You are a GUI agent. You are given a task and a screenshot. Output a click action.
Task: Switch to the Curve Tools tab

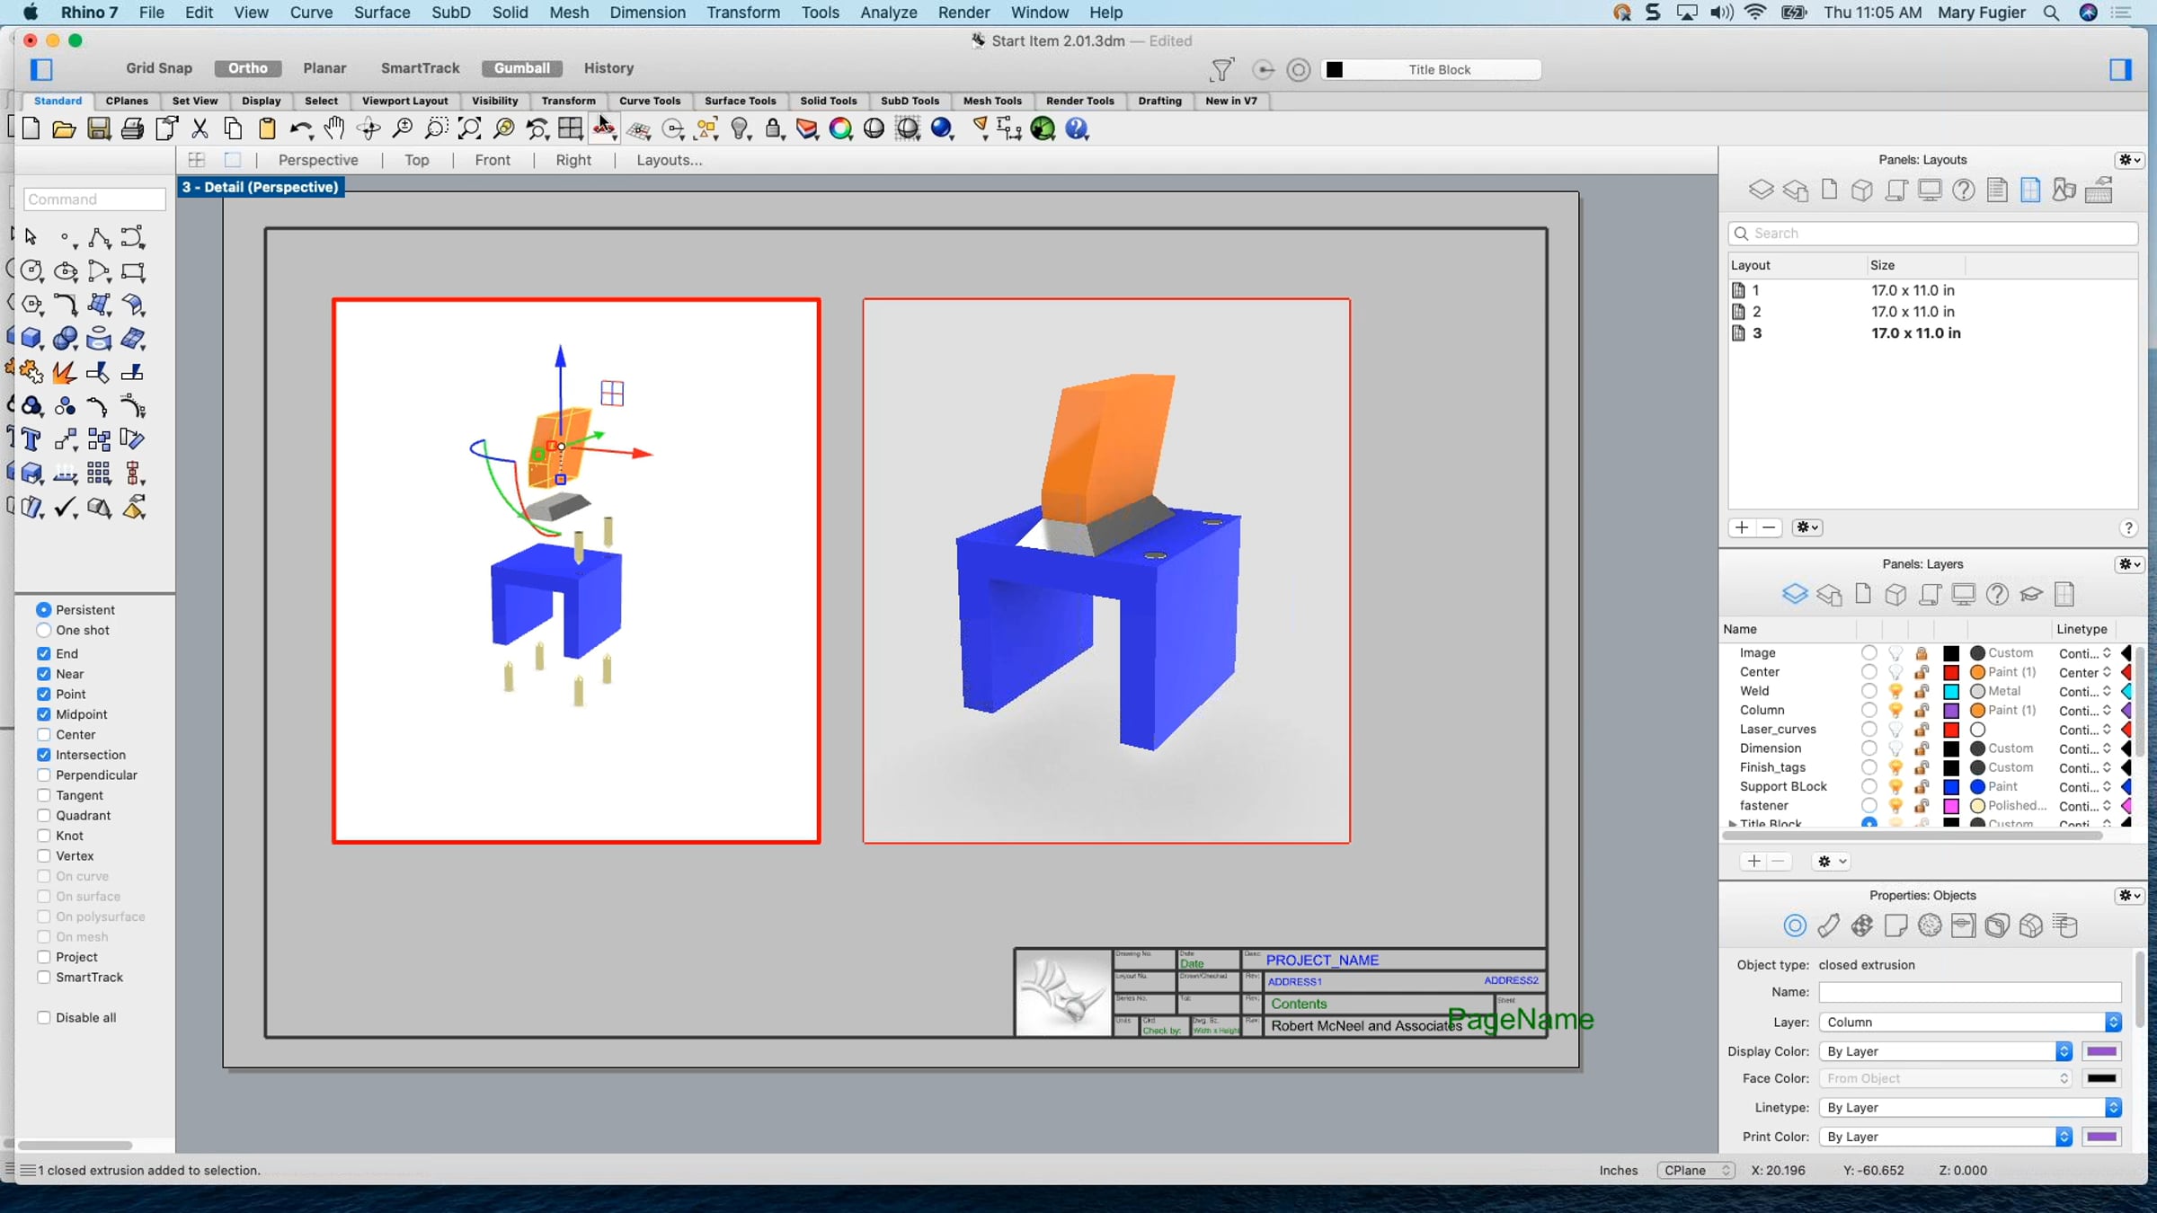649,101
